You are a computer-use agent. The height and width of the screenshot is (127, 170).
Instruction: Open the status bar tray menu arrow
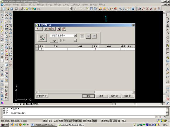[x=169, y=121]
